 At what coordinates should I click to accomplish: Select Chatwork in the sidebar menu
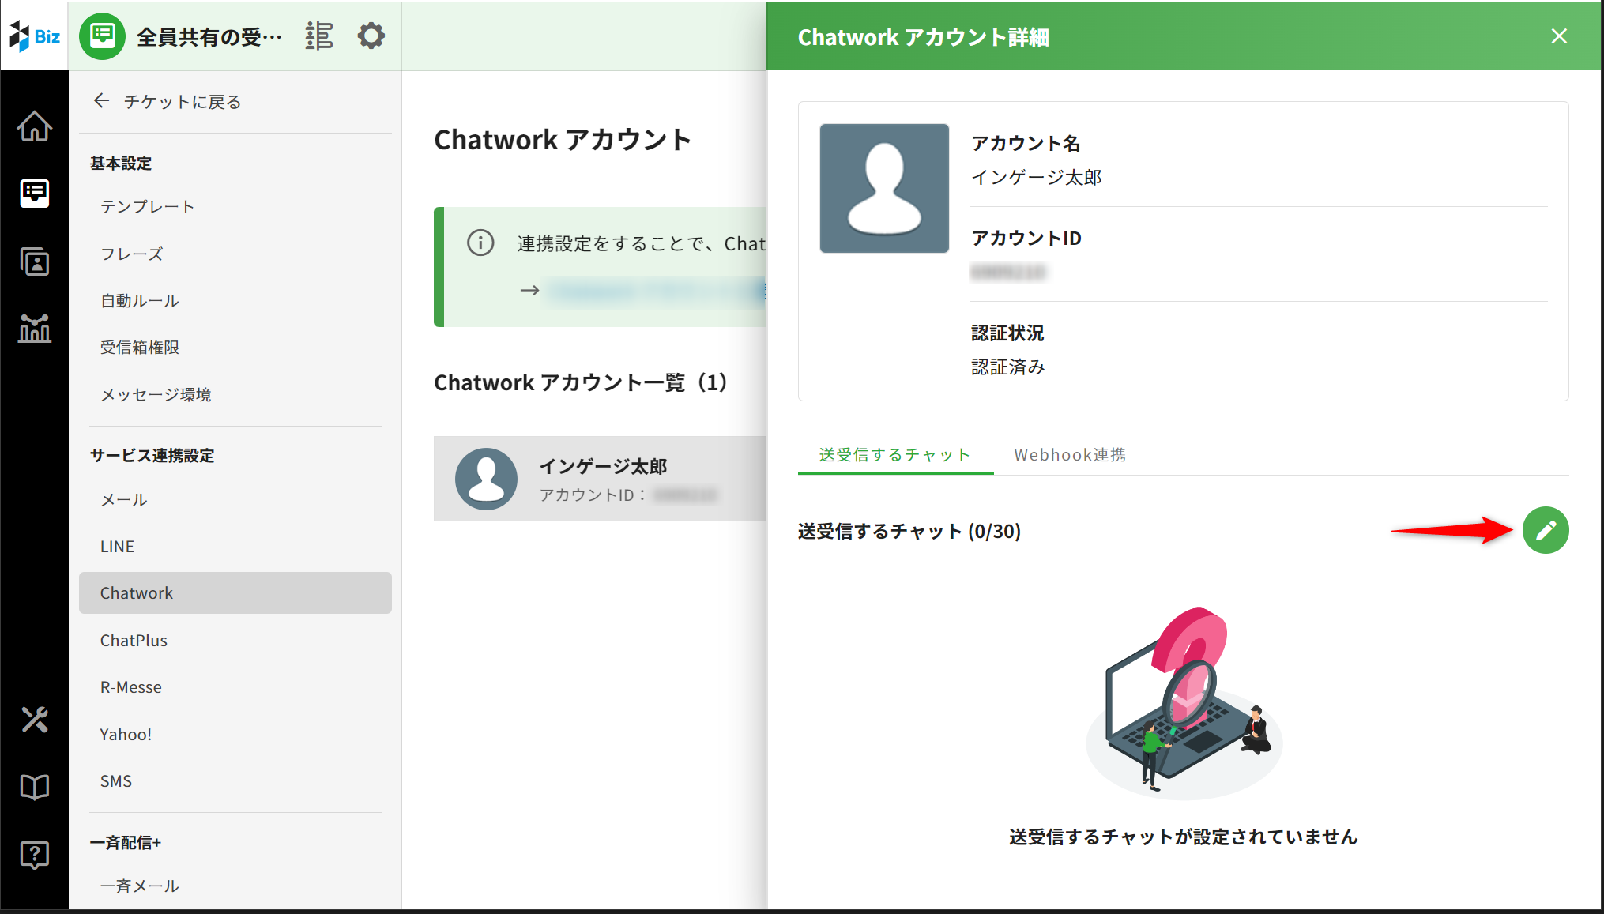(235, 592)
